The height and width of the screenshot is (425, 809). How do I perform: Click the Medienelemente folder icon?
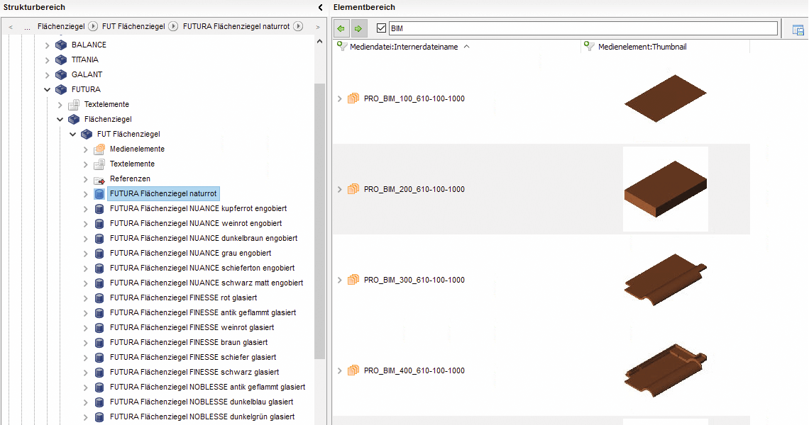point(99,149)
